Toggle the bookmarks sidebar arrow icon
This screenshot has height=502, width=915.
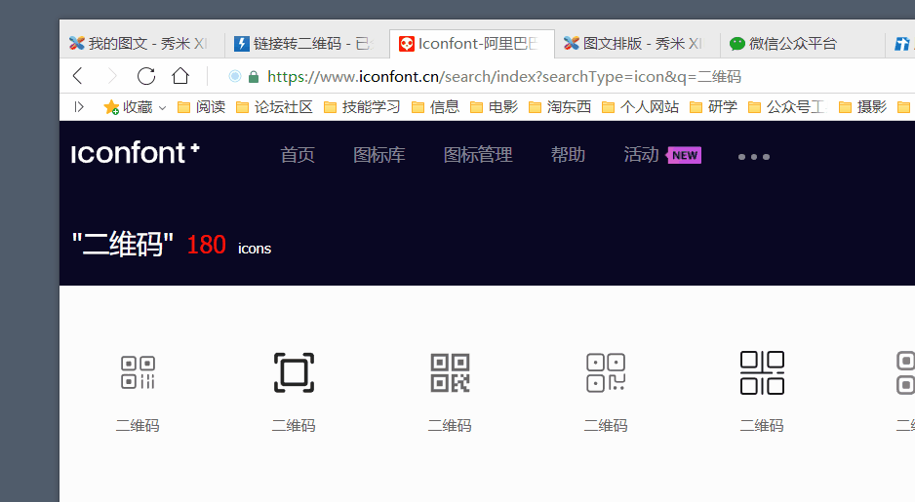click(x=79, y=106)
